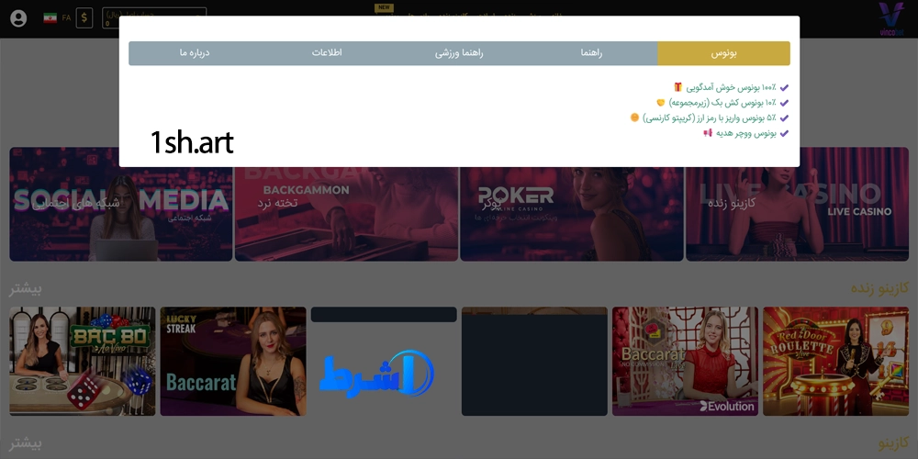Click the checkmark next to 5% crypto bonus
The height and width of the screenshot is (459, 918).
[783, 118]
